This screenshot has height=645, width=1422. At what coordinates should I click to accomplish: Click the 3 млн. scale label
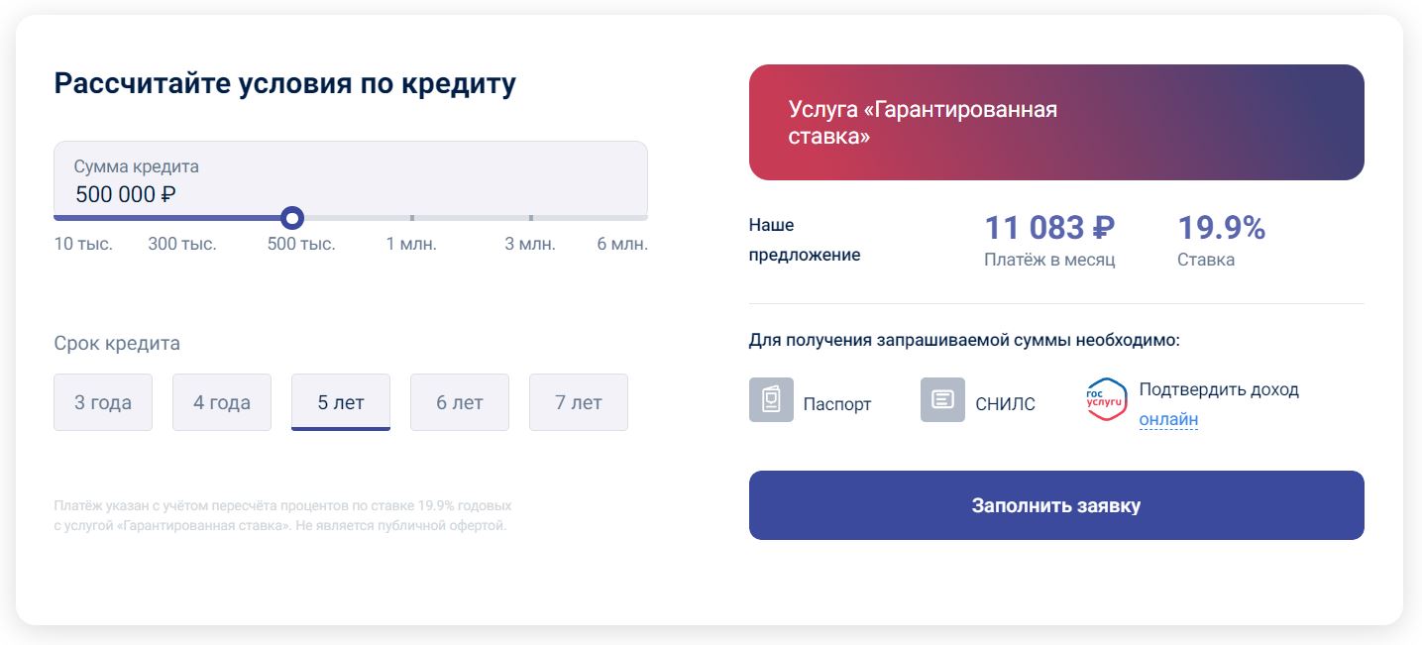(530, 244)
